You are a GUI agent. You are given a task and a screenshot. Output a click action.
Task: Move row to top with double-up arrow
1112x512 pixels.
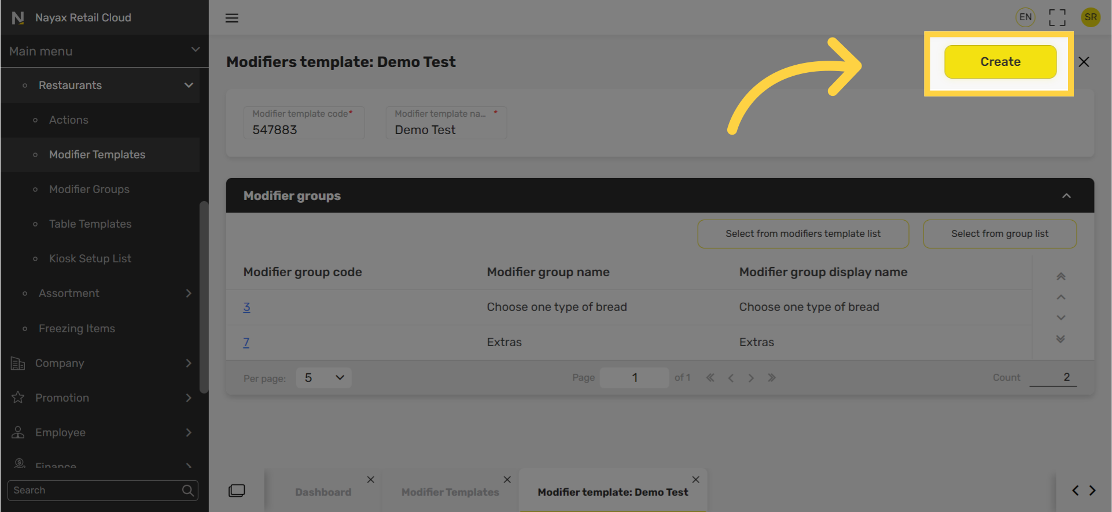tap(1061, 276)
